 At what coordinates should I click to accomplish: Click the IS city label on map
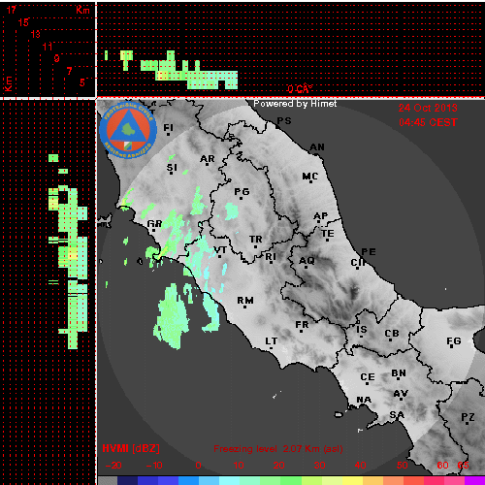click(362, 330)
